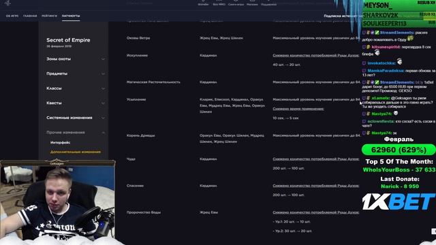
Task: Click the Снижено время применения link
Action: tap(298, 109)
